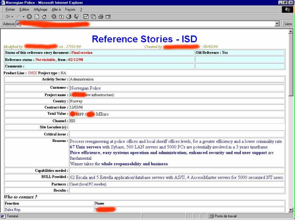Click the 'Created by' date 06/05/96
This screenshot has width=295, height=220.
tap(211, 46)
